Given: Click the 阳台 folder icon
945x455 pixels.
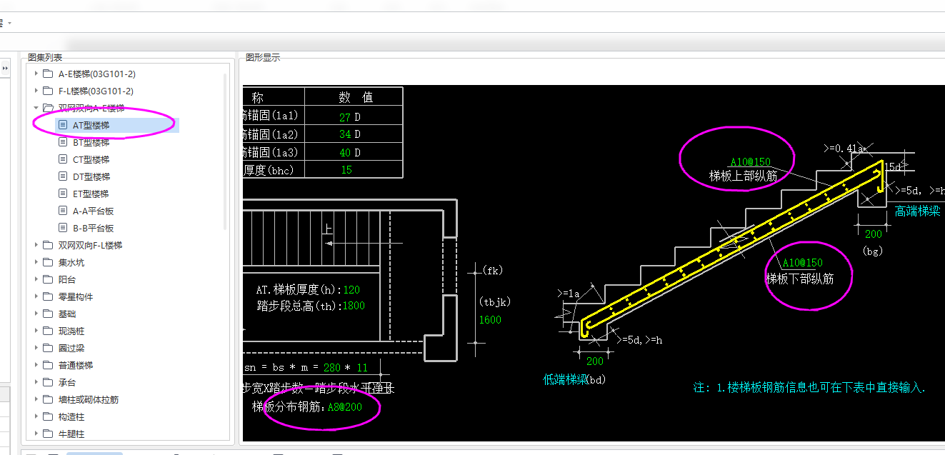Looking at the screenshot, I should tap(48, 279).
